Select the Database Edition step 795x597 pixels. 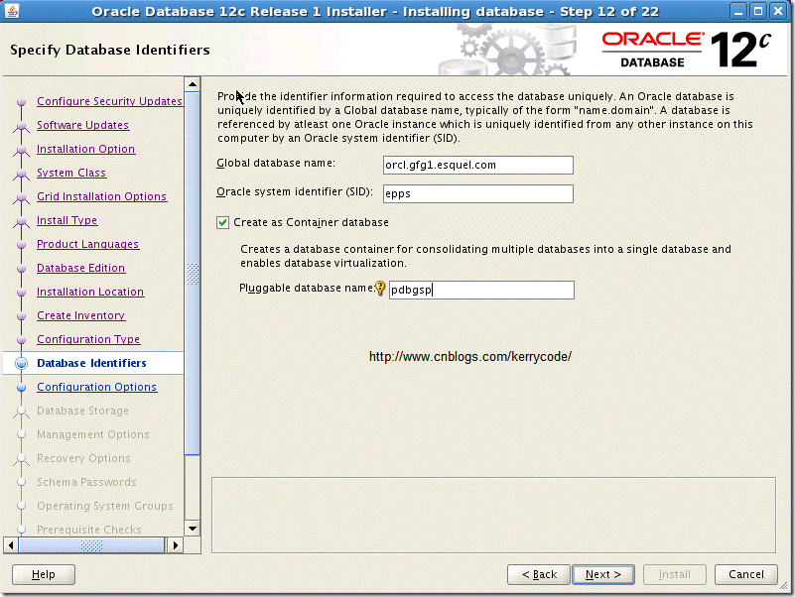tap(80, 268)
